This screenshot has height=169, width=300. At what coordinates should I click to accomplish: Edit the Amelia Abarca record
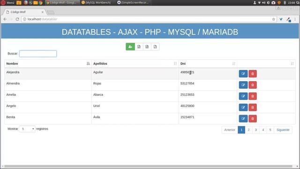click(243, 96)
